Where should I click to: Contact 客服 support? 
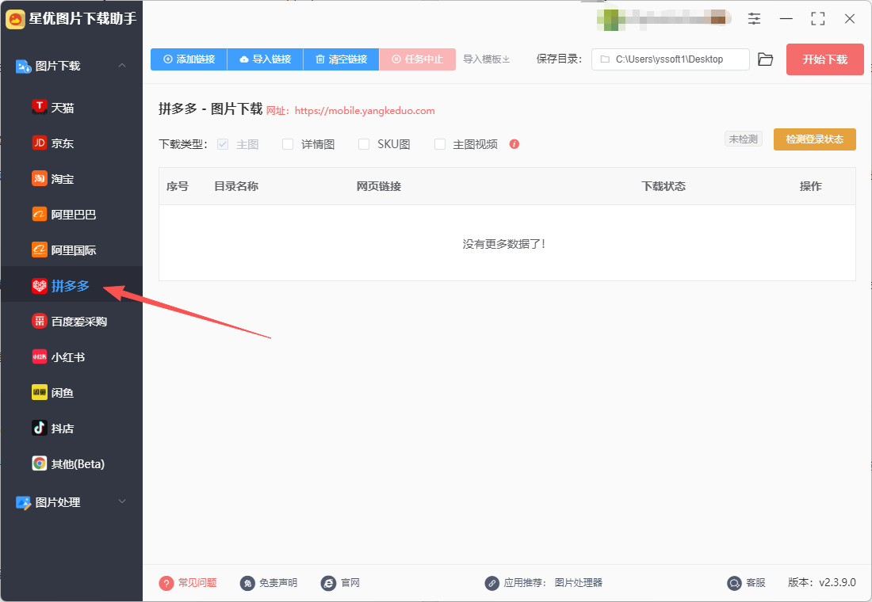(746, 582)
